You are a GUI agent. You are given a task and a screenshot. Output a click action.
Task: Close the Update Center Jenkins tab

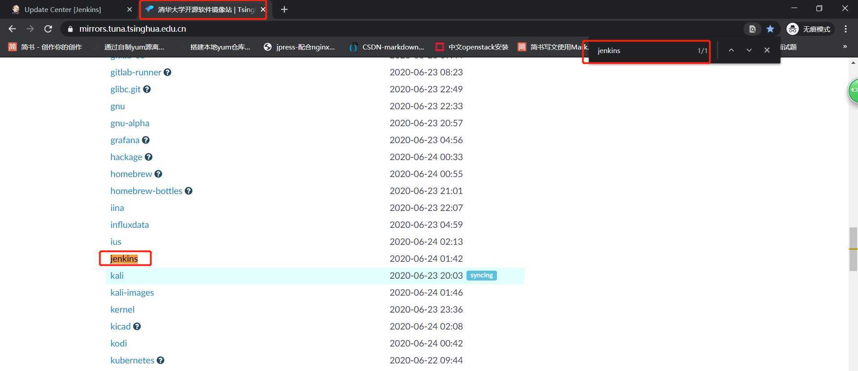pyautogui.click(x=130, y=9)
